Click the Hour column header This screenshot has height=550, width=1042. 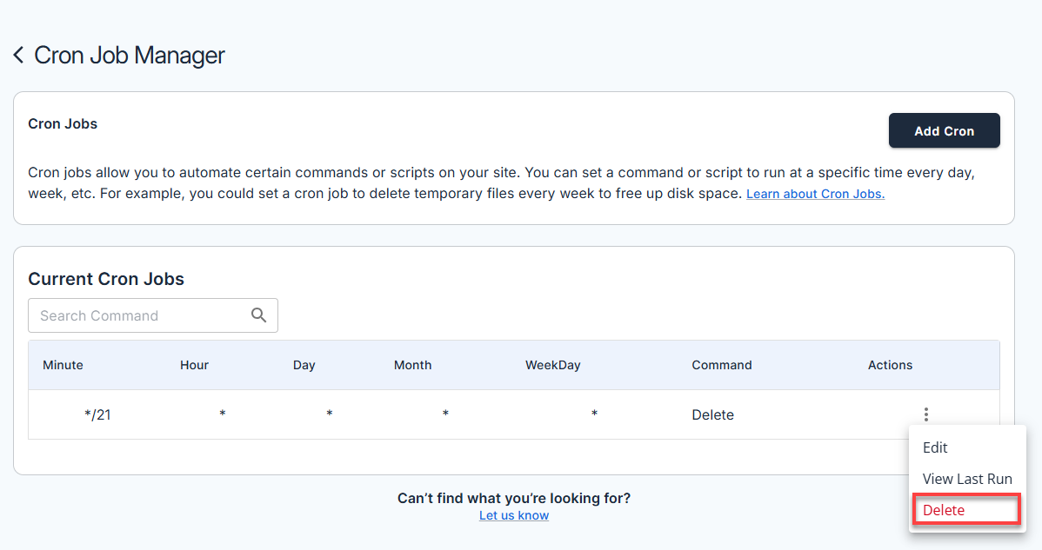(194, 365)
